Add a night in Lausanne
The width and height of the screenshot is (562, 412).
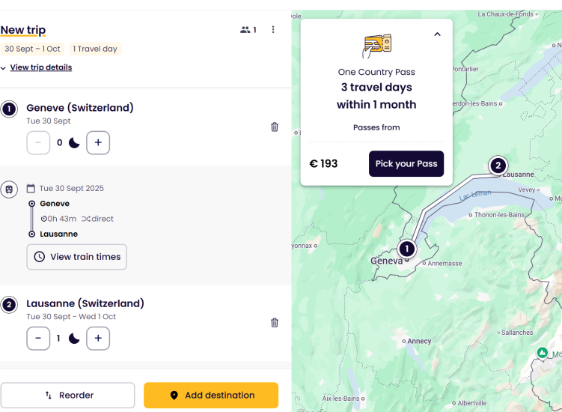point(98,339)
